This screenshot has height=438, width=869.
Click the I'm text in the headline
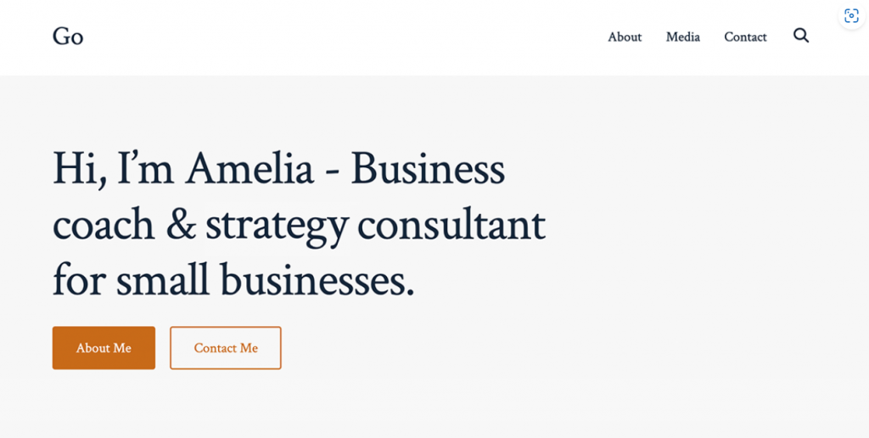[145, 168]
